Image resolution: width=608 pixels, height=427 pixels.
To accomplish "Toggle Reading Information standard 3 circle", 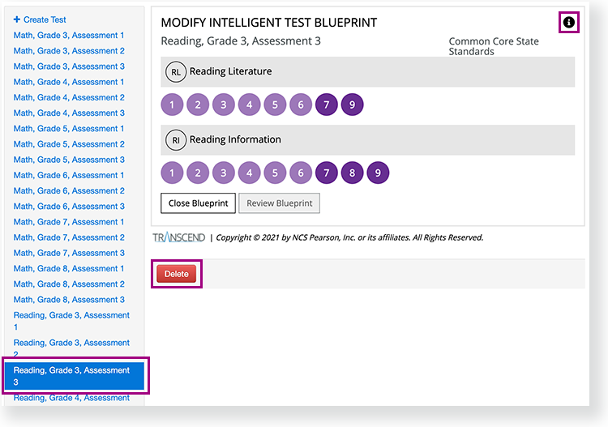I will pyautogui.click(x=223, y=173).
